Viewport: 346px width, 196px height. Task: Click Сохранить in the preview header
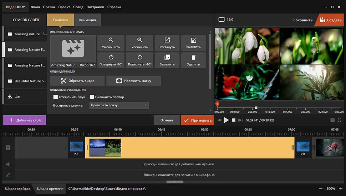point(303,20)
